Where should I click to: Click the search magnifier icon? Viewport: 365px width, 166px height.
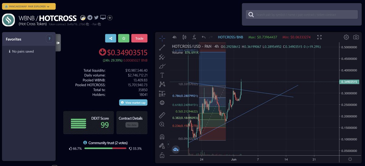pos(251,15)
